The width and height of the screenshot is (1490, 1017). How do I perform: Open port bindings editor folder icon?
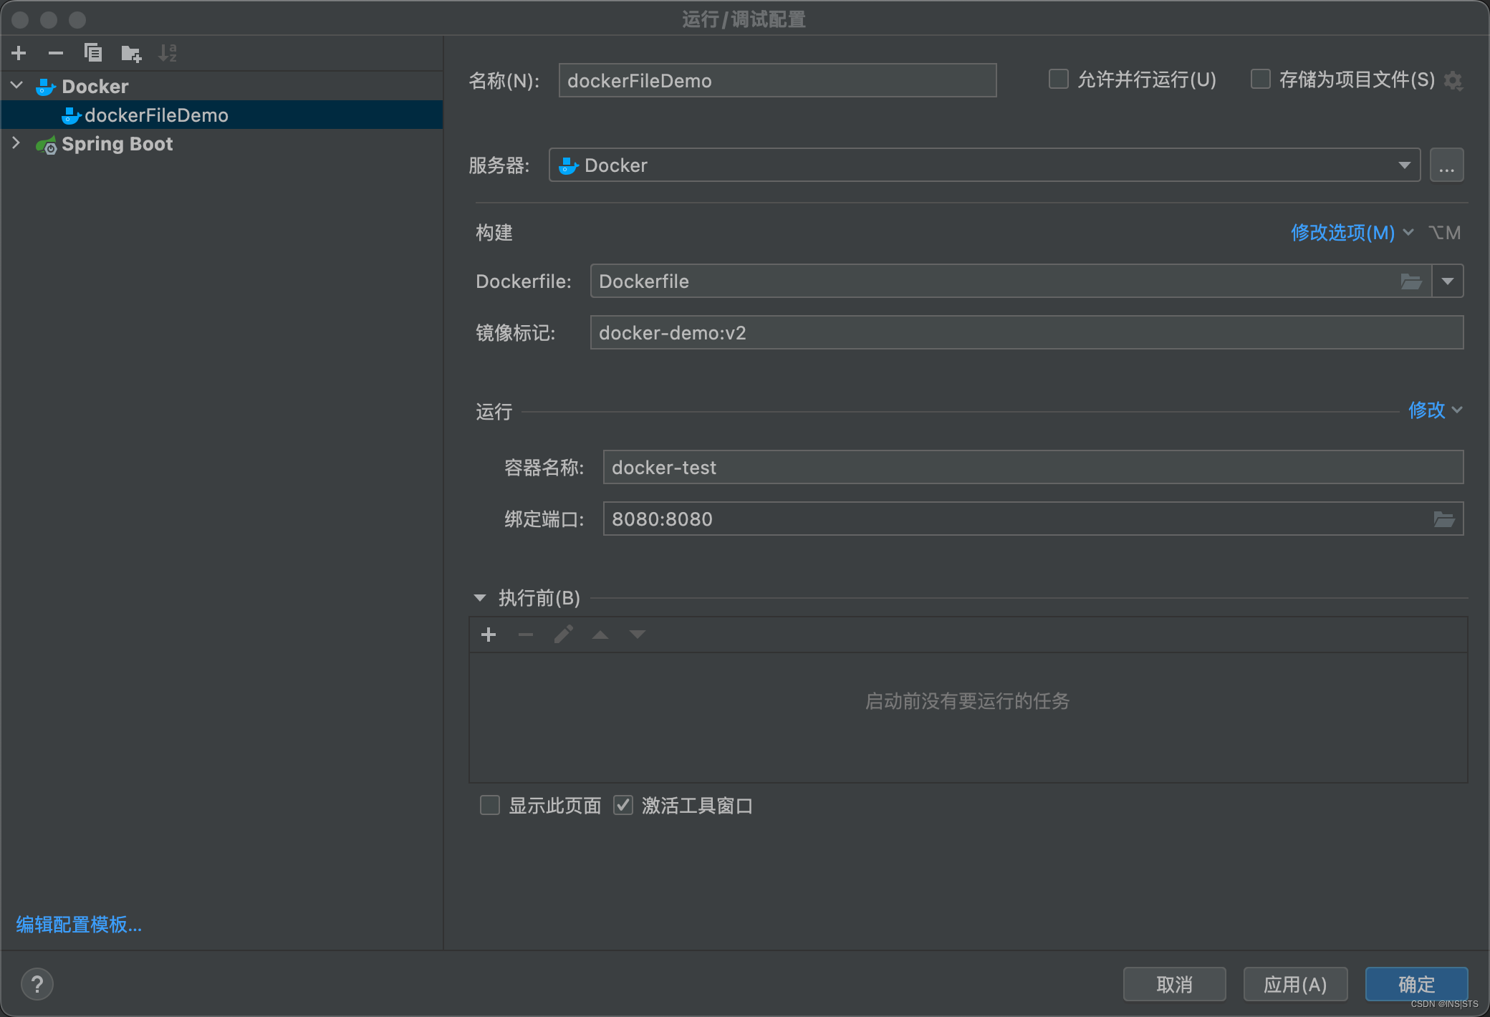(x=1444, y=519)
